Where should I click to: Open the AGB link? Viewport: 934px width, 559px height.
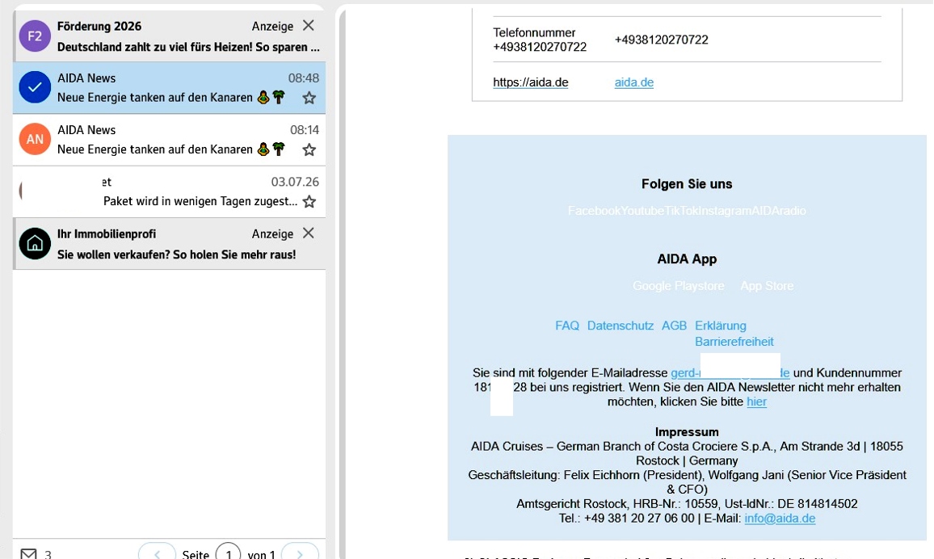(675, 326)
